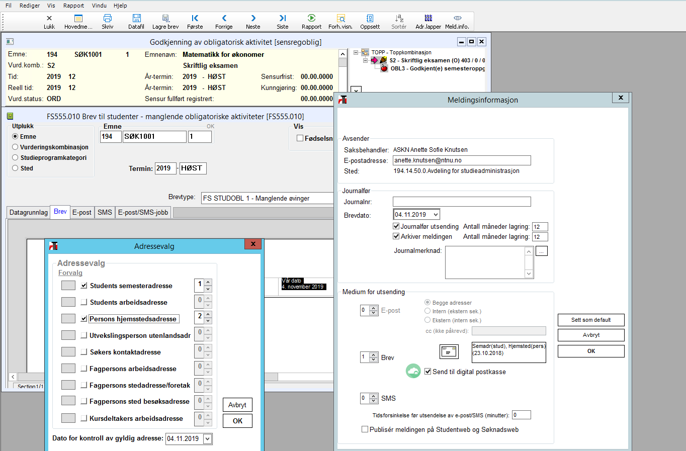Go to next record with Neste
This screenshot has width=686, height=451.
(x=253, y=18)
